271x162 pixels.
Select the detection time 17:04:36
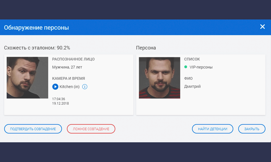click(58, 99)
